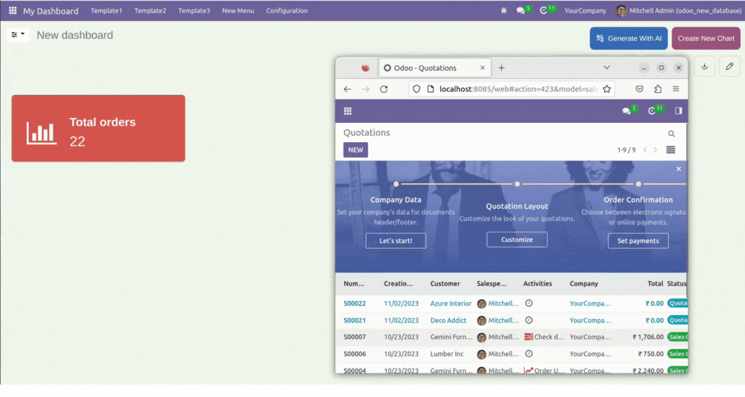Screen dimensions: 745x397
Task: Click the pencil edit dashboard icon
Action: (730, 66)
